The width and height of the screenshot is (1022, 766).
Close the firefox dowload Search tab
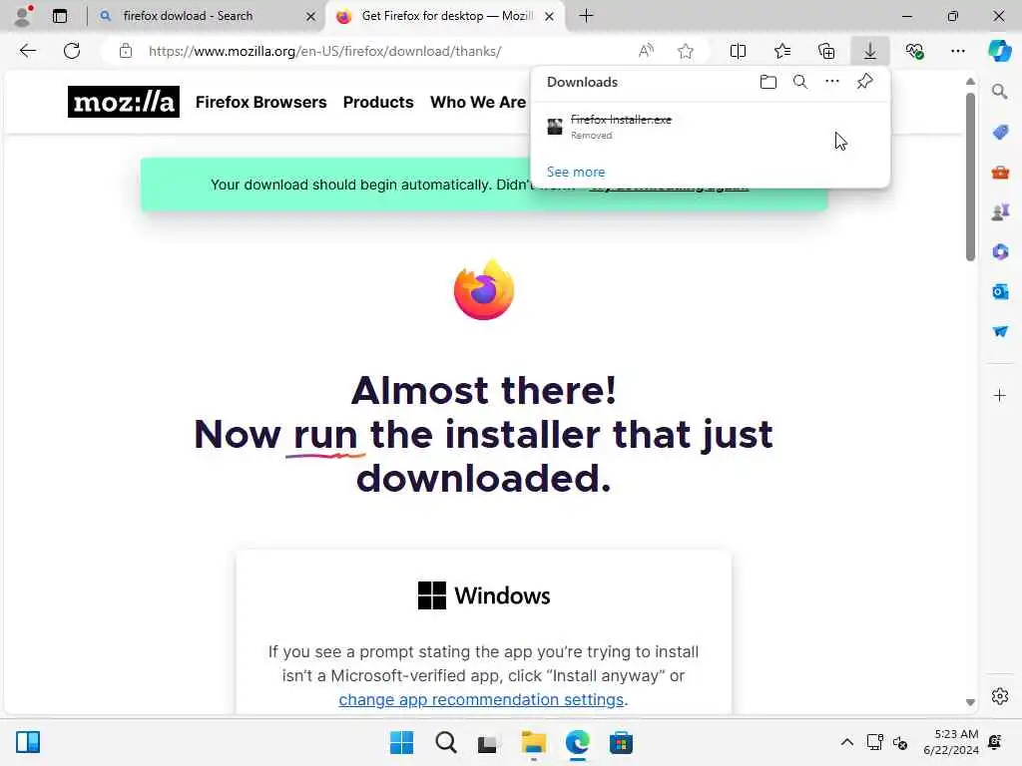pos(311,16)
